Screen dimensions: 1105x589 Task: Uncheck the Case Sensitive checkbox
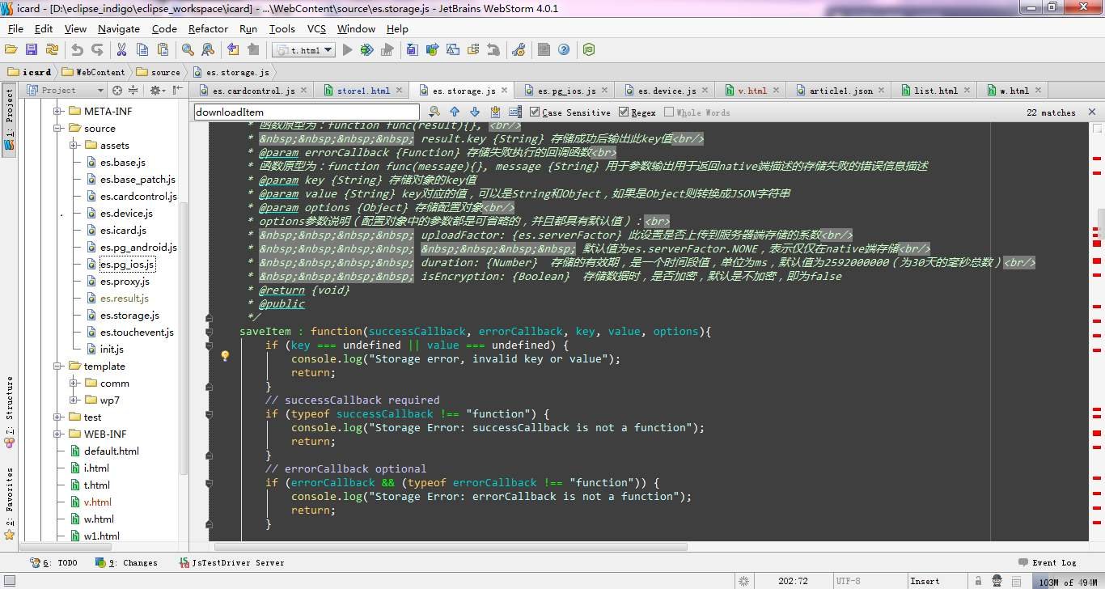click(x=535, y=112)
